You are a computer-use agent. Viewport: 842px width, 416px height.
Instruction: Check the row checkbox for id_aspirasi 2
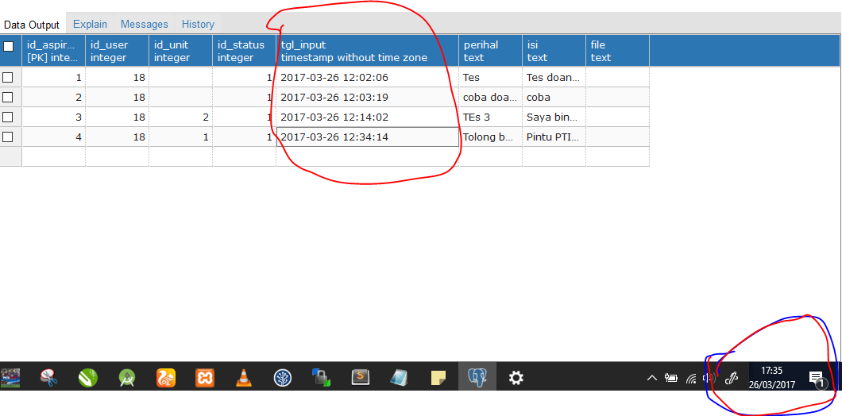tap(7, 97)
